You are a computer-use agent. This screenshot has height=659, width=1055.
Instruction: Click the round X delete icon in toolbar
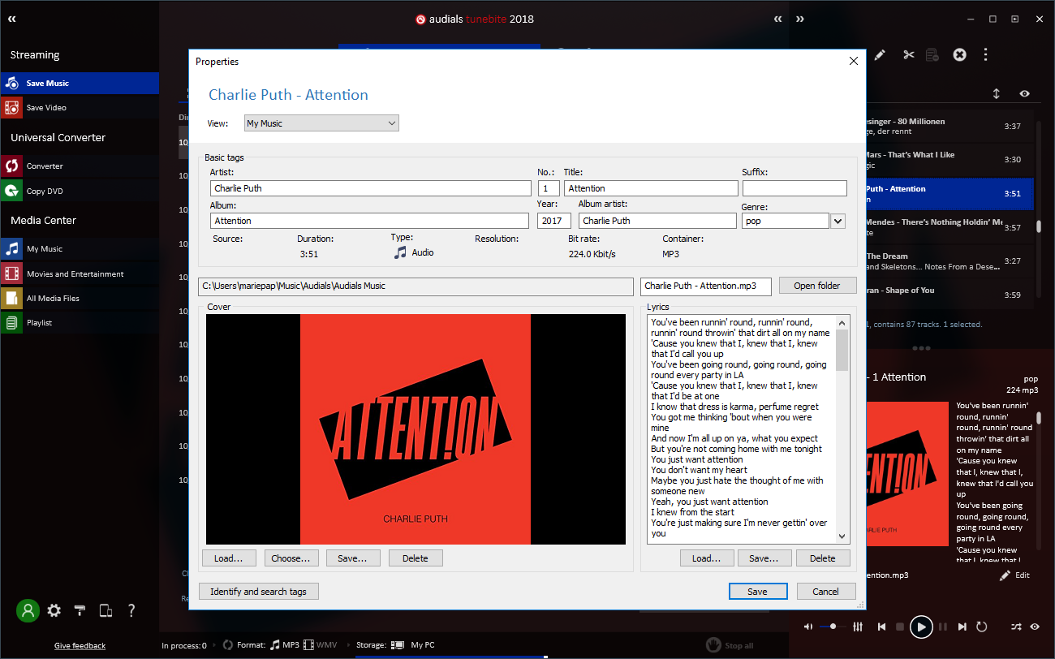(x=959, y=54)
